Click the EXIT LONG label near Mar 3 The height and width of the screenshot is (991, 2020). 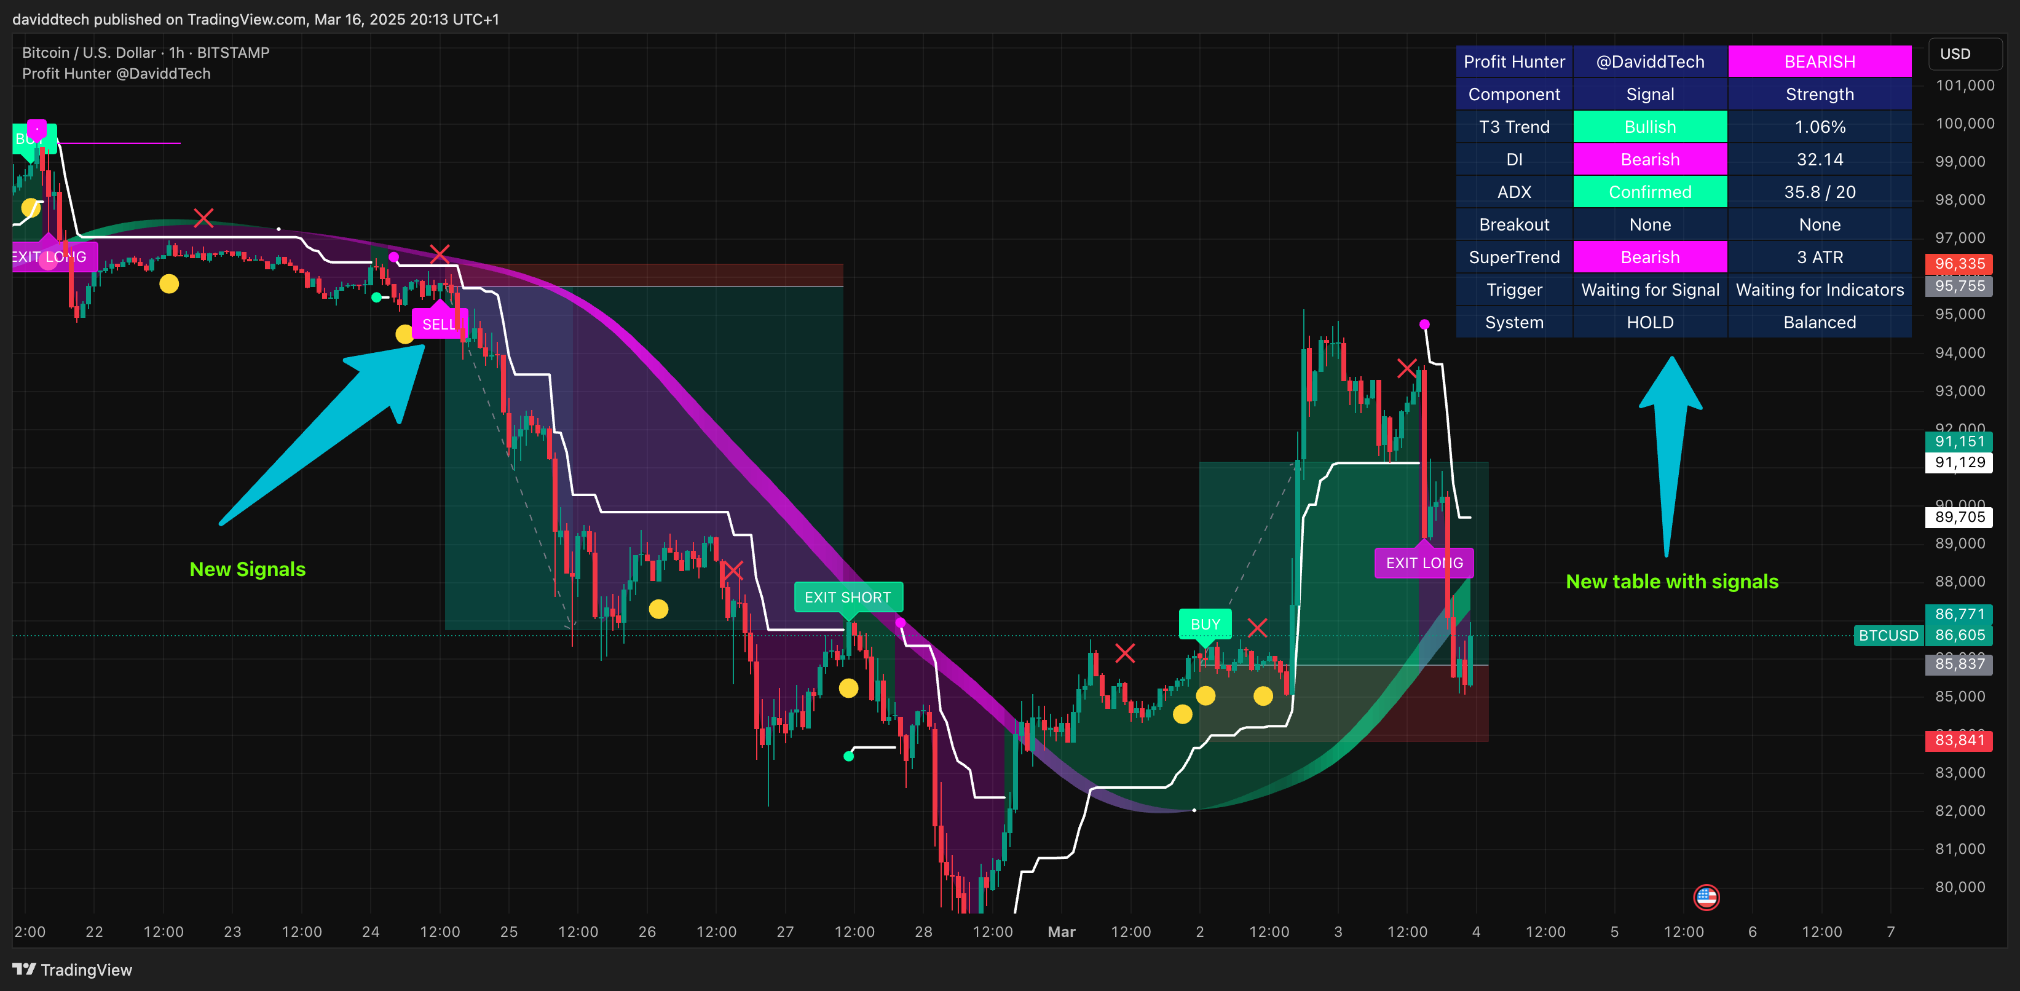(1424, 563)
